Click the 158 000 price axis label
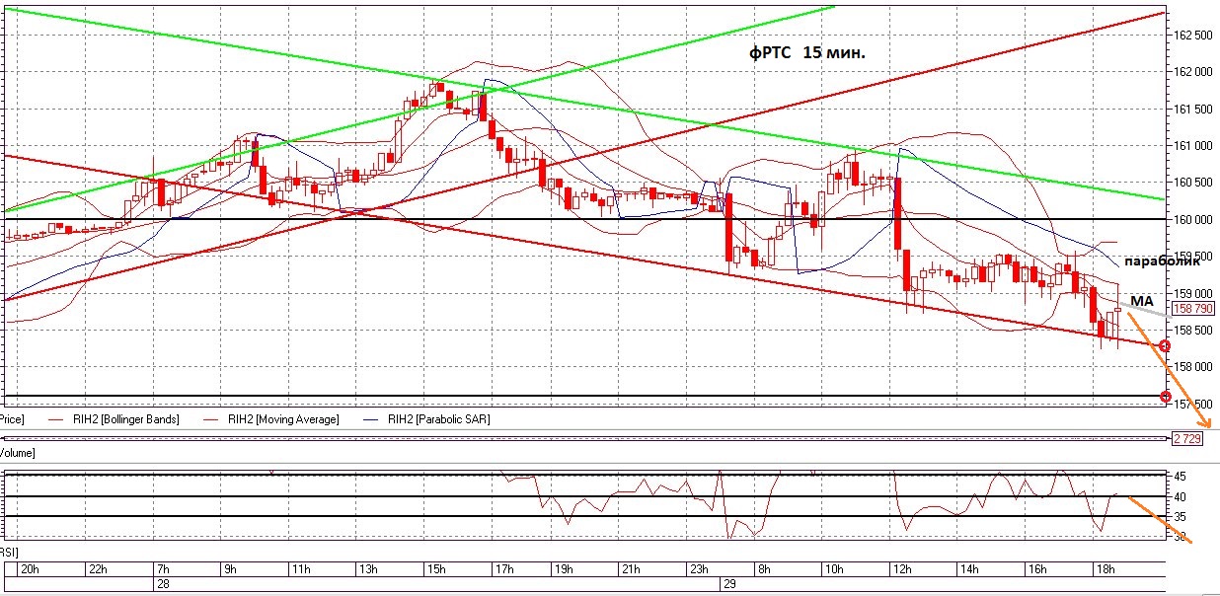This screenshot has height=596, width=1220. pos(1191,367)
